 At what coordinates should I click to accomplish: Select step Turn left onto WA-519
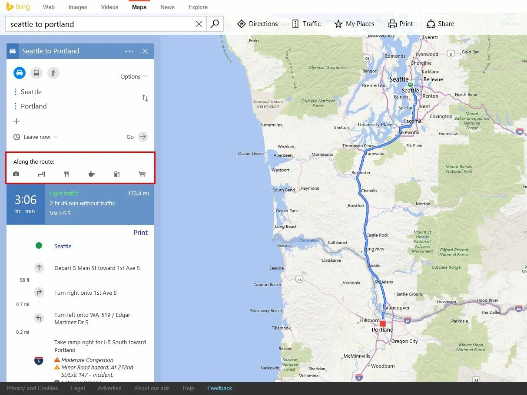click(92, 319)
